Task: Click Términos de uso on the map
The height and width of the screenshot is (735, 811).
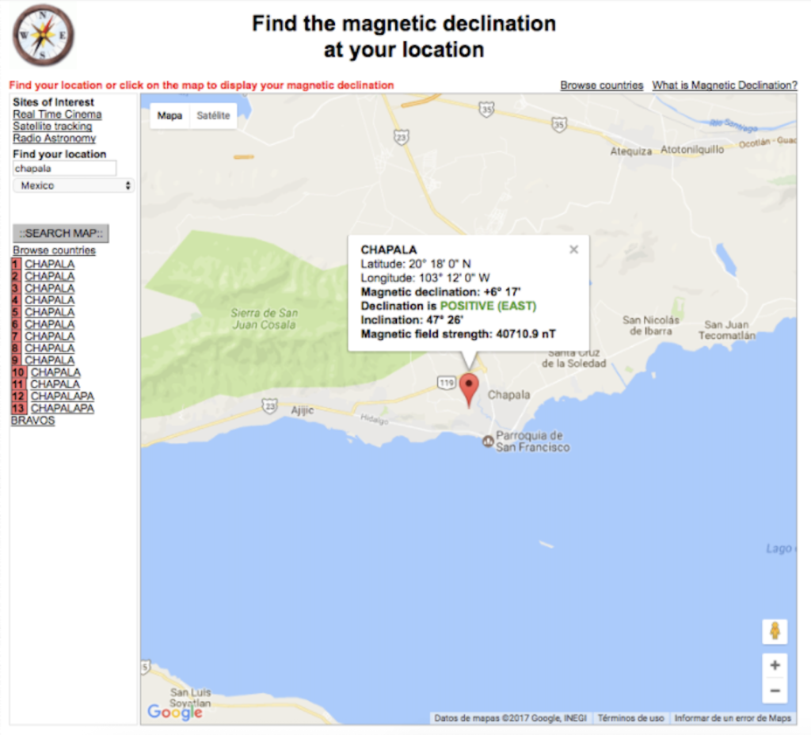Action: click(x=630, y=718)
